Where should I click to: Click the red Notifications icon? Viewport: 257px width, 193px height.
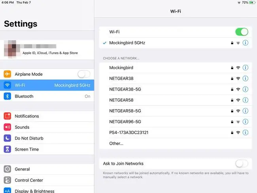[8, 116]
